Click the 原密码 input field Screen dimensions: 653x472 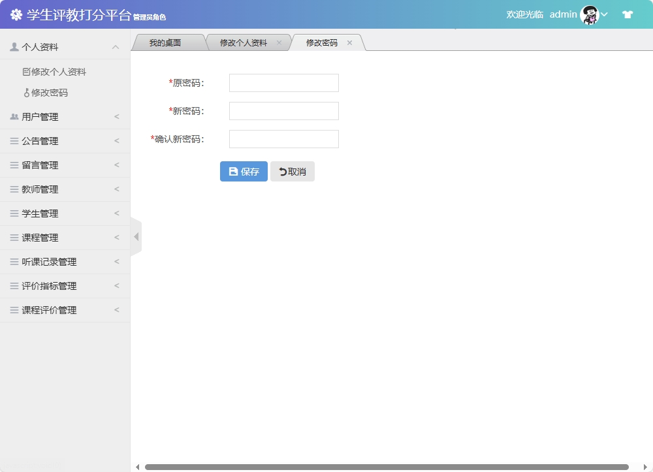[283, 82]
